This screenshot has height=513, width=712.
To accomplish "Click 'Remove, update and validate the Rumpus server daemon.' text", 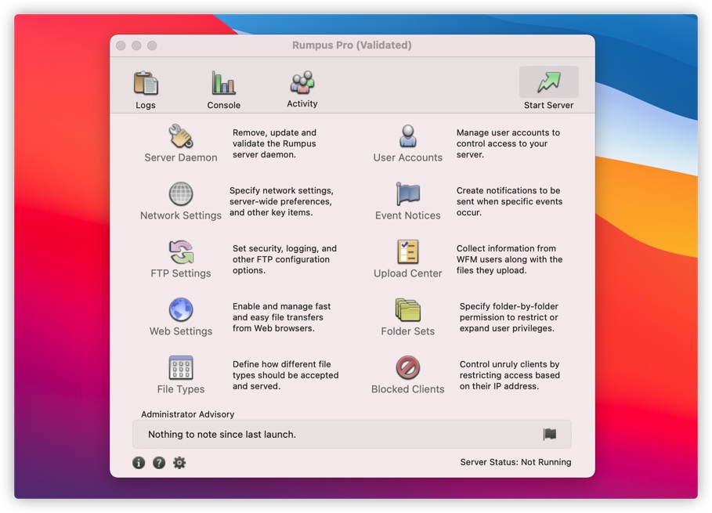I will pos(274,143).
